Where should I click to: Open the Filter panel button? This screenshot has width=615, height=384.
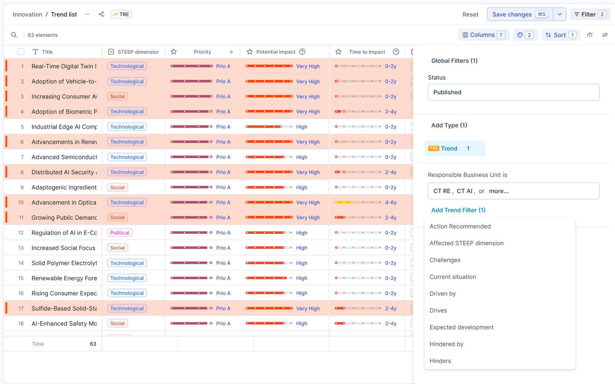coord(590,15)
